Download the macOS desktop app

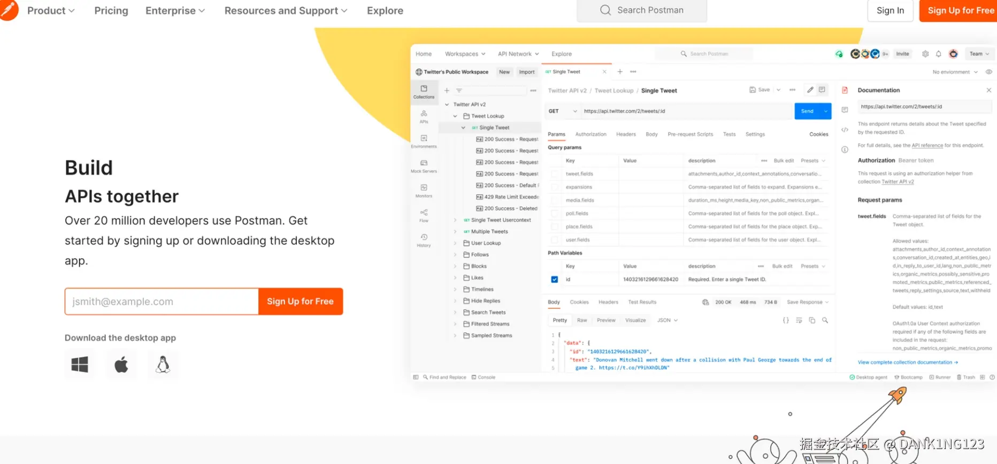121,365
